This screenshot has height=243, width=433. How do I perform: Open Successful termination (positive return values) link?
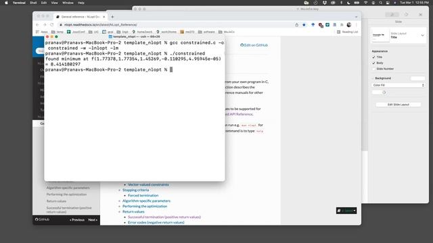pos(164,217)
